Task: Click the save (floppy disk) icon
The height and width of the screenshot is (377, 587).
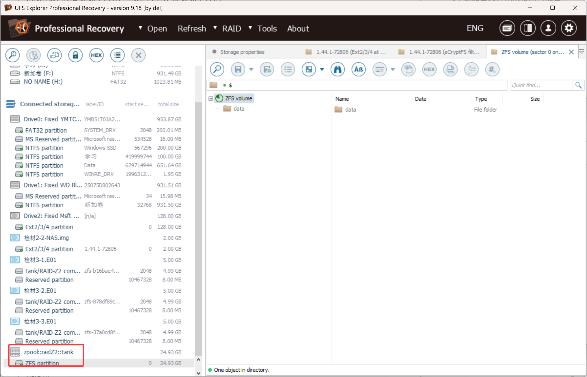Action: (238, 69)
